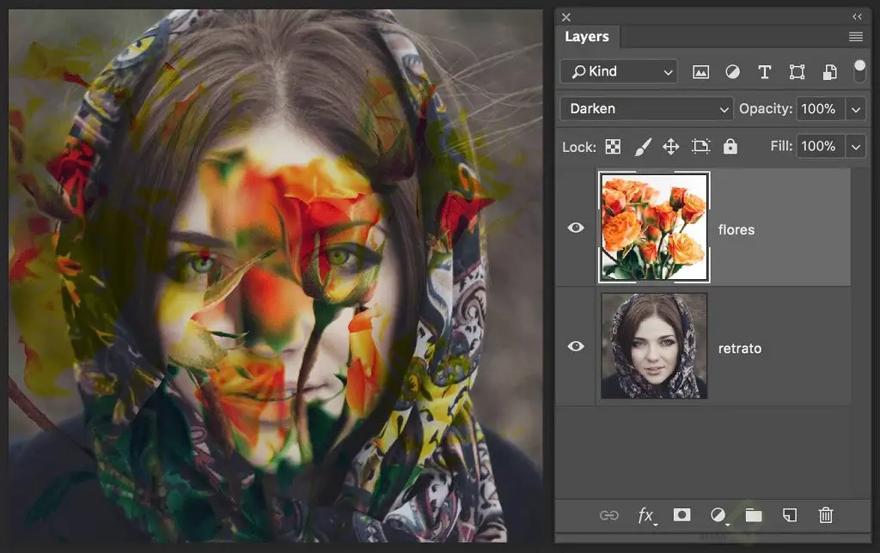Select the Layers panel tab
Screen dimensions: 880x553
[587, 37]
